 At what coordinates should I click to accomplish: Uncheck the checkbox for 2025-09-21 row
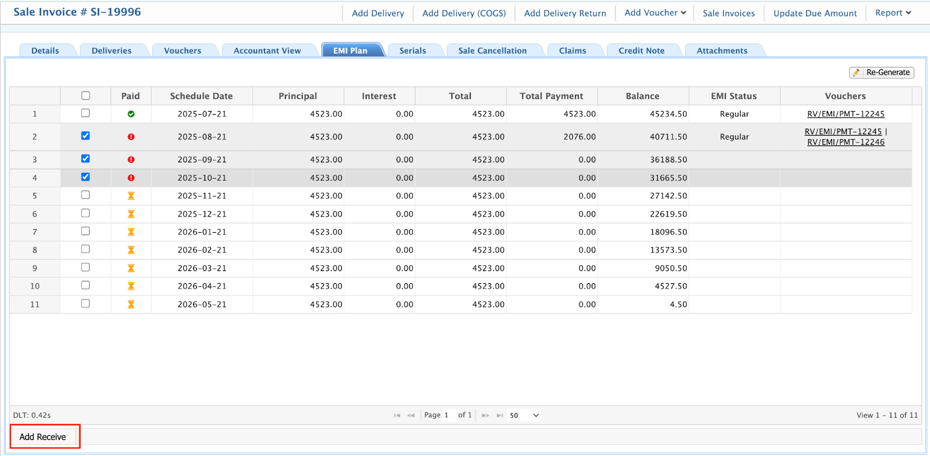(85, 158)
